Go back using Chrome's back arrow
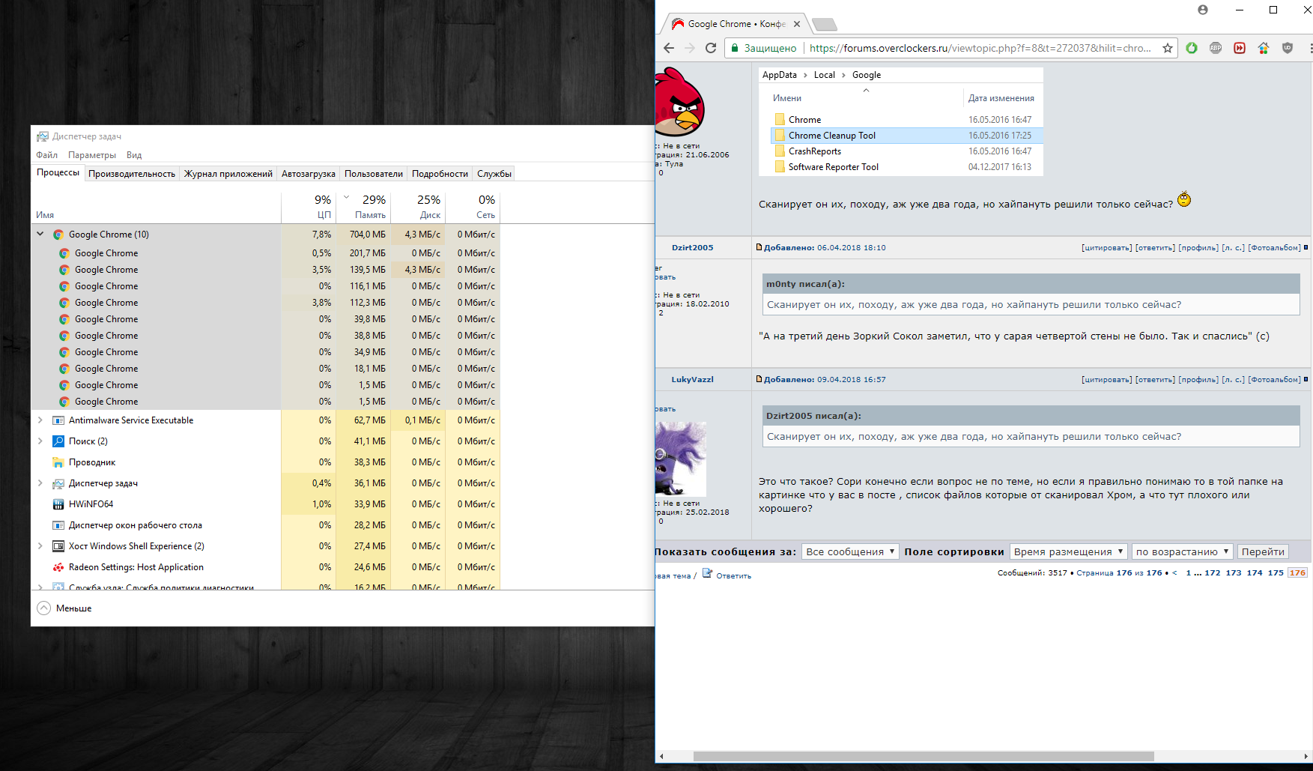Image resolution: width=1313 pixels, height=771 pixels. click(669, 48)
